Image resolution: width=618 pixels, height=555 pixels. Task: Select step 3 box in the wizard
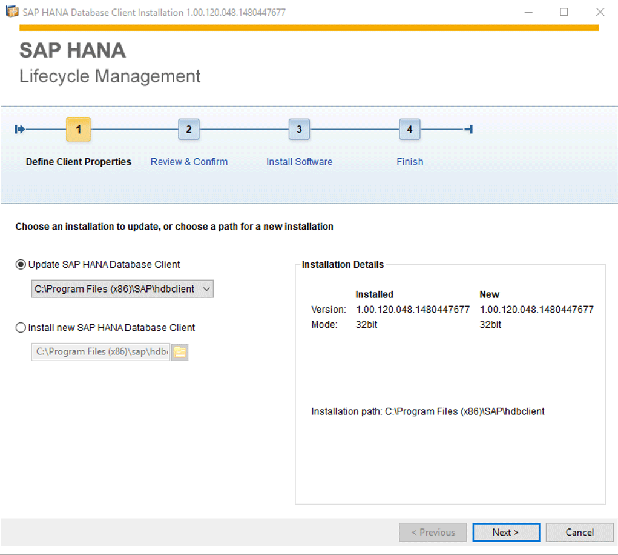pyautogui.click(x=299, y=129)
